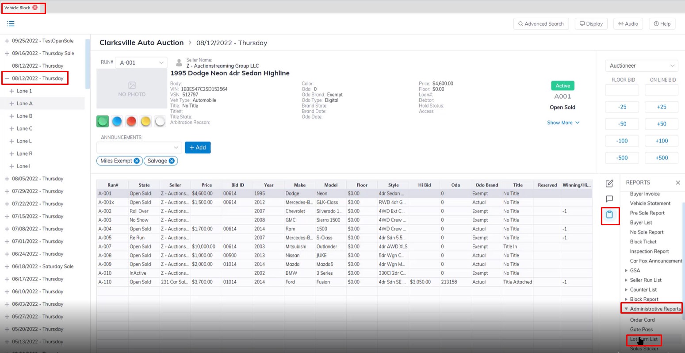The height and width of the screenshot is (353, 685).
Task: Remove the Miles Exempt announcement tag
Action: (x=137, y=161)
